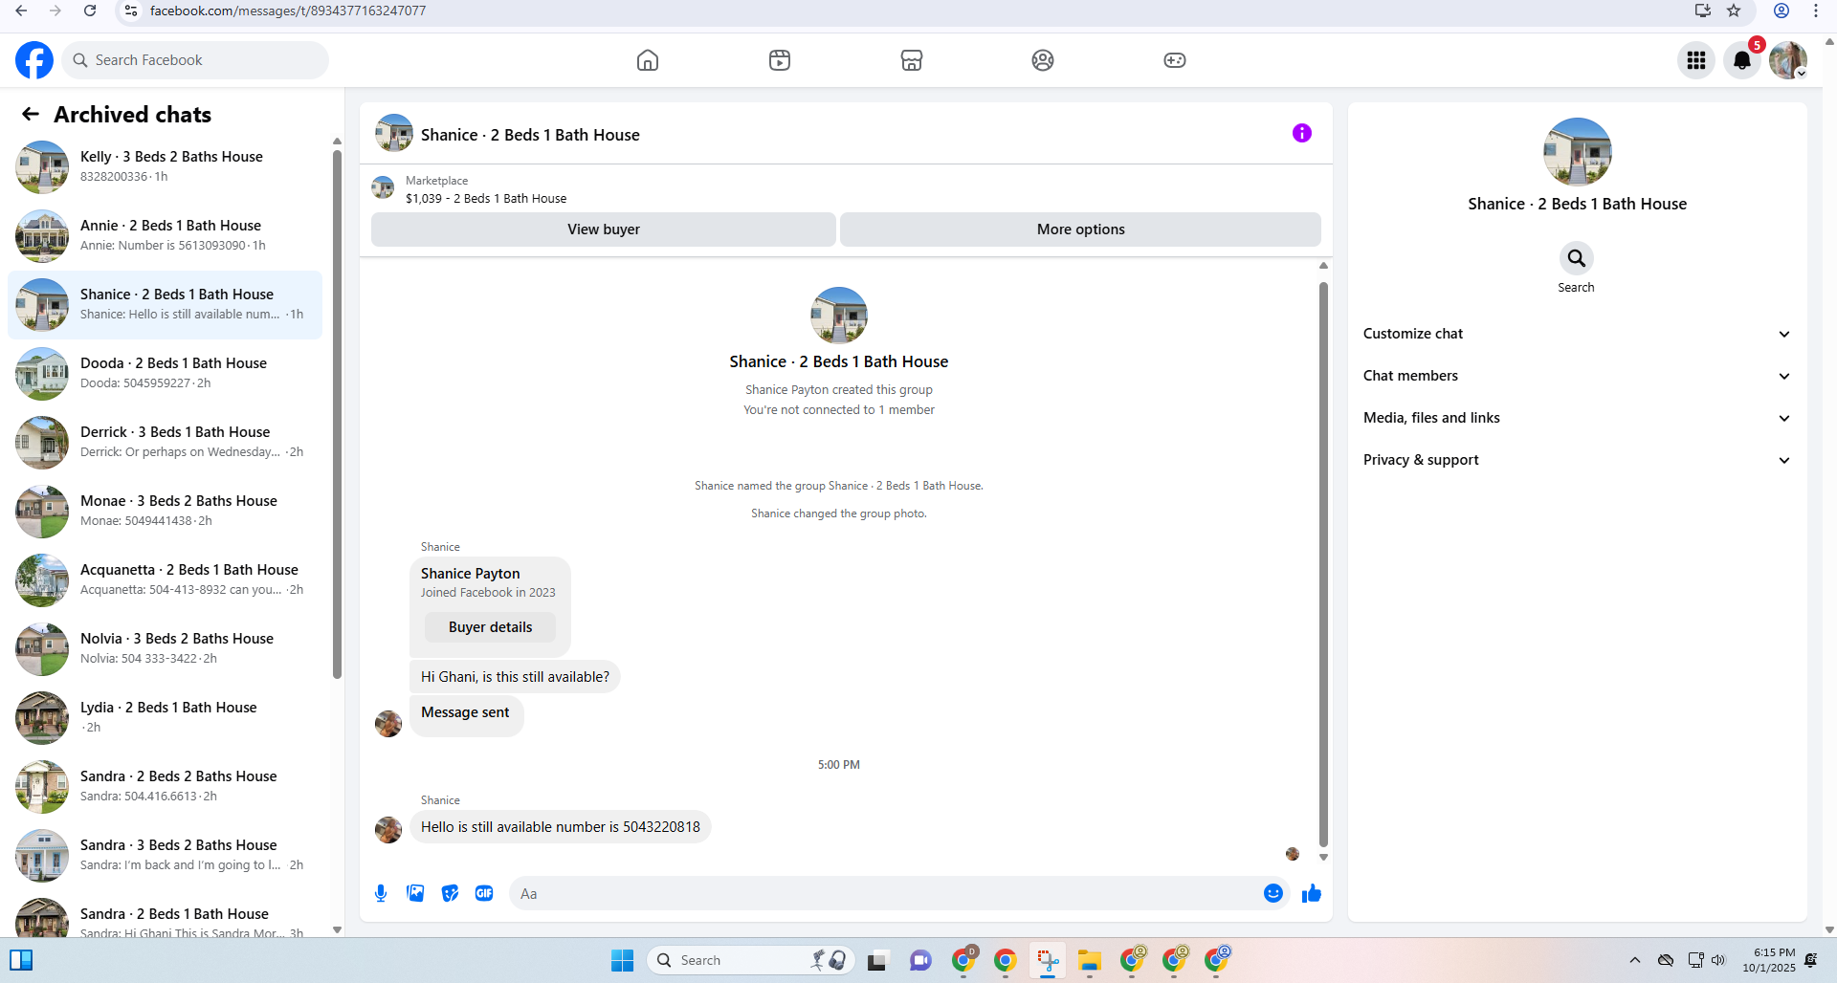This screenshot has width=1837, height=983.
Task: Choose a GIF with the GIF icon
Action: pos(484,893)
